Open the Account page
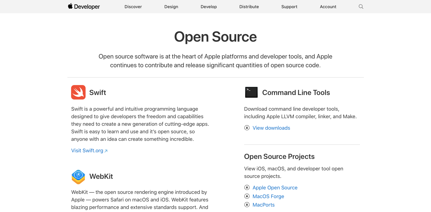Viewport: 431px width, 212px height. click(x=328, y=7)
